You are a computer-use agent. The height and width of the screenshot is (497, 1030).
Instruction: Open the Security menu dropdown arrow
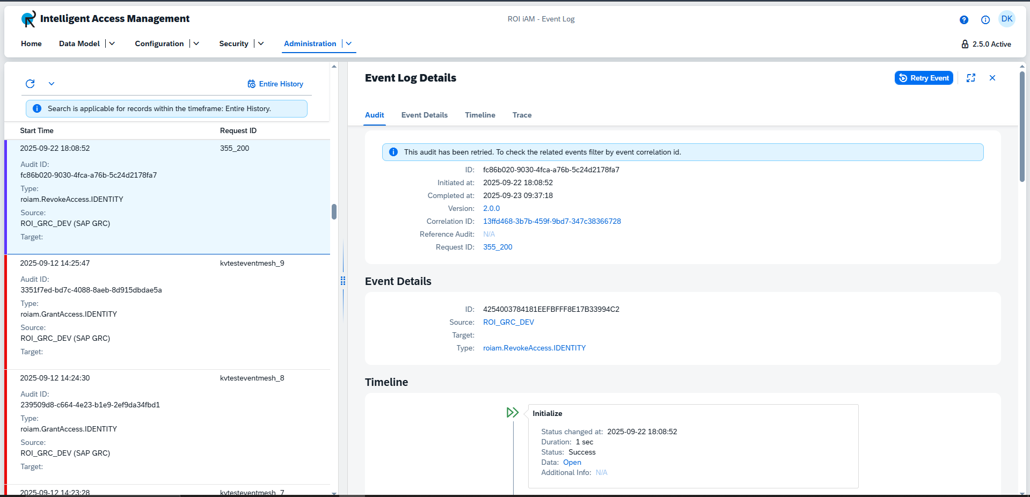[x=261, y=43]
